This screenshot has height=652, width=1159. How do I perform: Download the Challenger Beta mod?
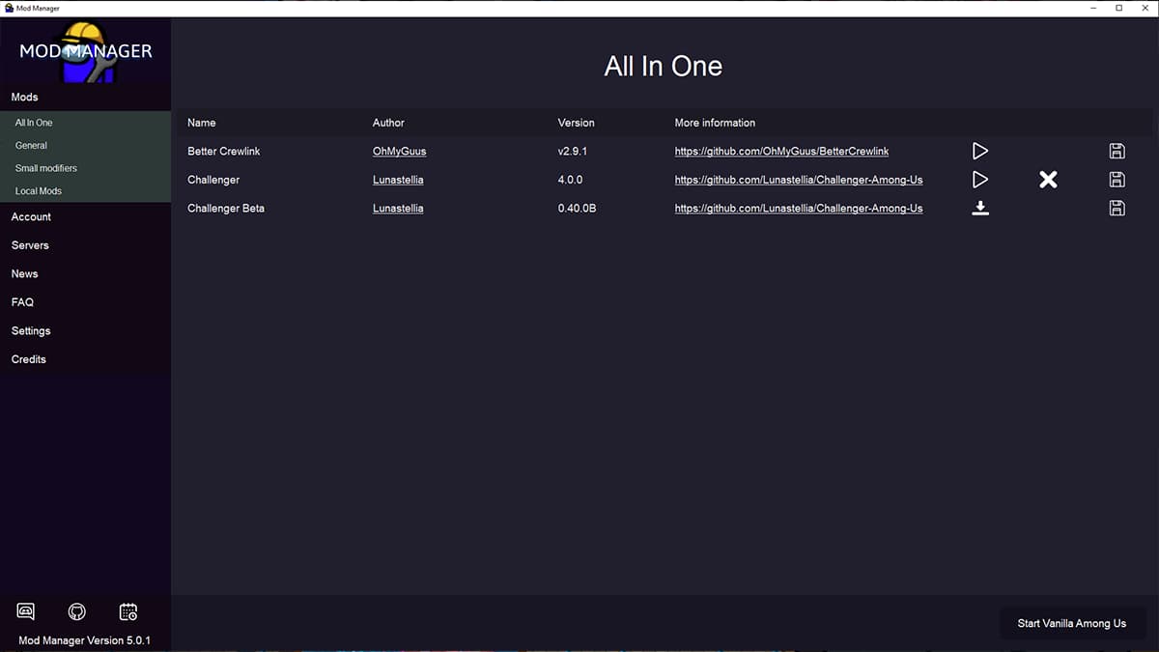coord(980,209)
